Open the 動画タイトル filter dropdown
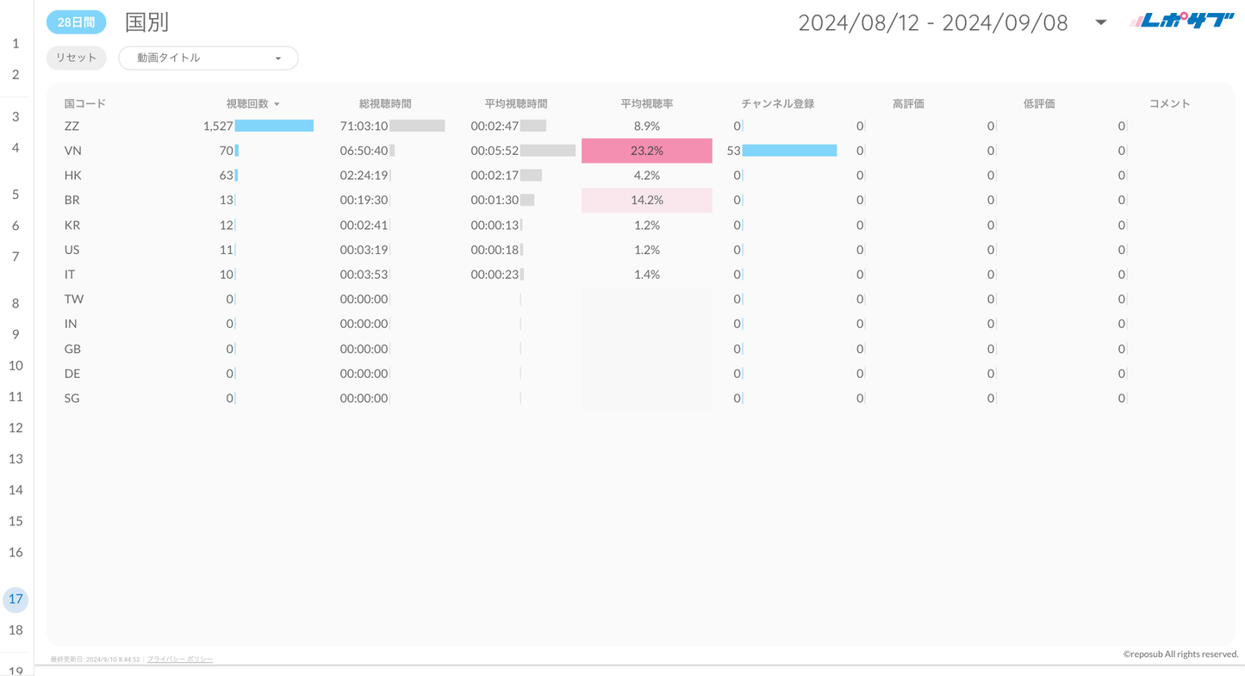The image size is (1245, 676). [x=209, y=58]
